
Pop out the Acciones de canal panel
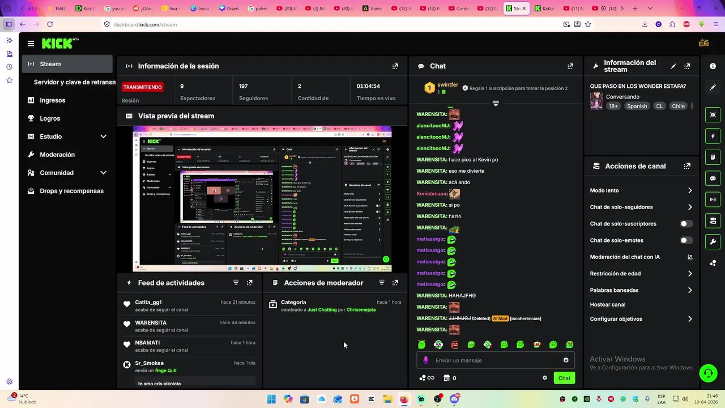click(687, 166)
